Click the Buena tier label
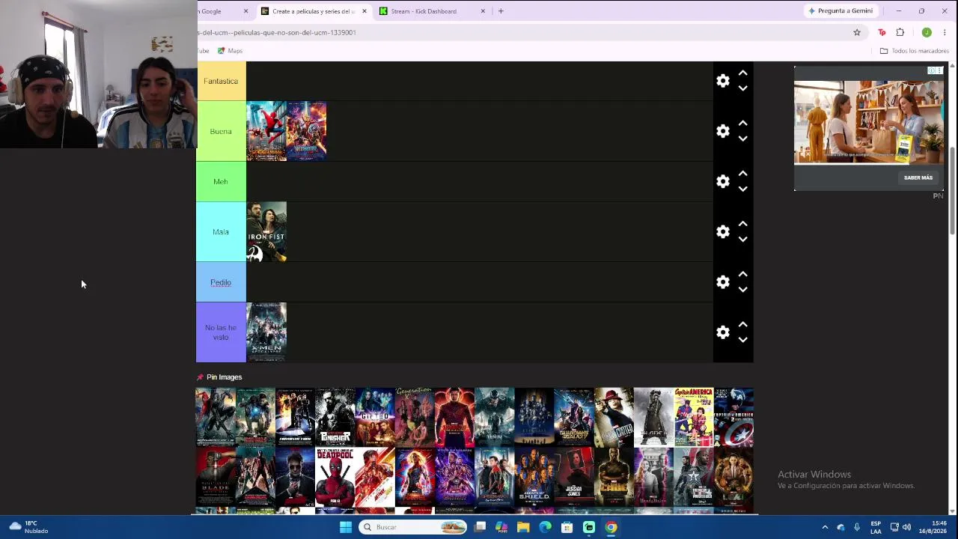 coord(221,131)
